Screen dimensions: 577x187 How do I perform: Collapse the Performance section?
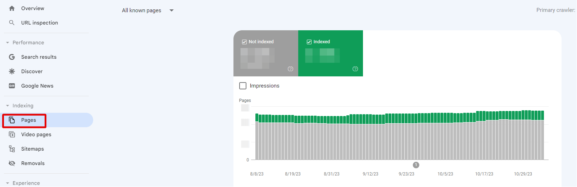[8, 43]
